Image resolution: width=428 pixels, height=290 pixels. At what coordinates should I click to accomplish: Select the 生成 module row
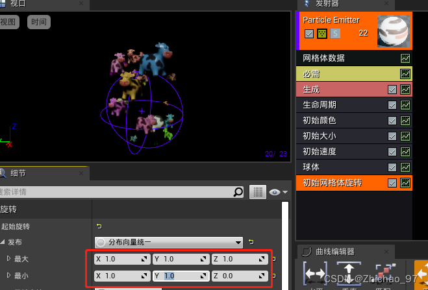tap(354, 90)
